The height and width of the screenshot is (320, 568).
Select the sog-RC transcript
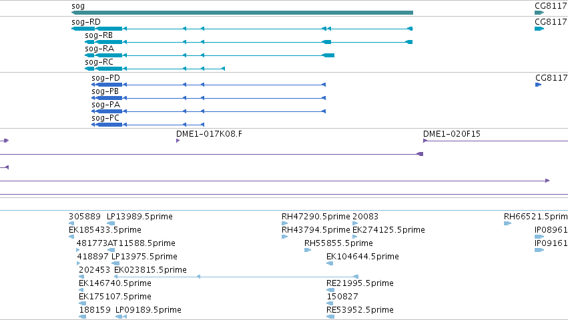[155, 69]
